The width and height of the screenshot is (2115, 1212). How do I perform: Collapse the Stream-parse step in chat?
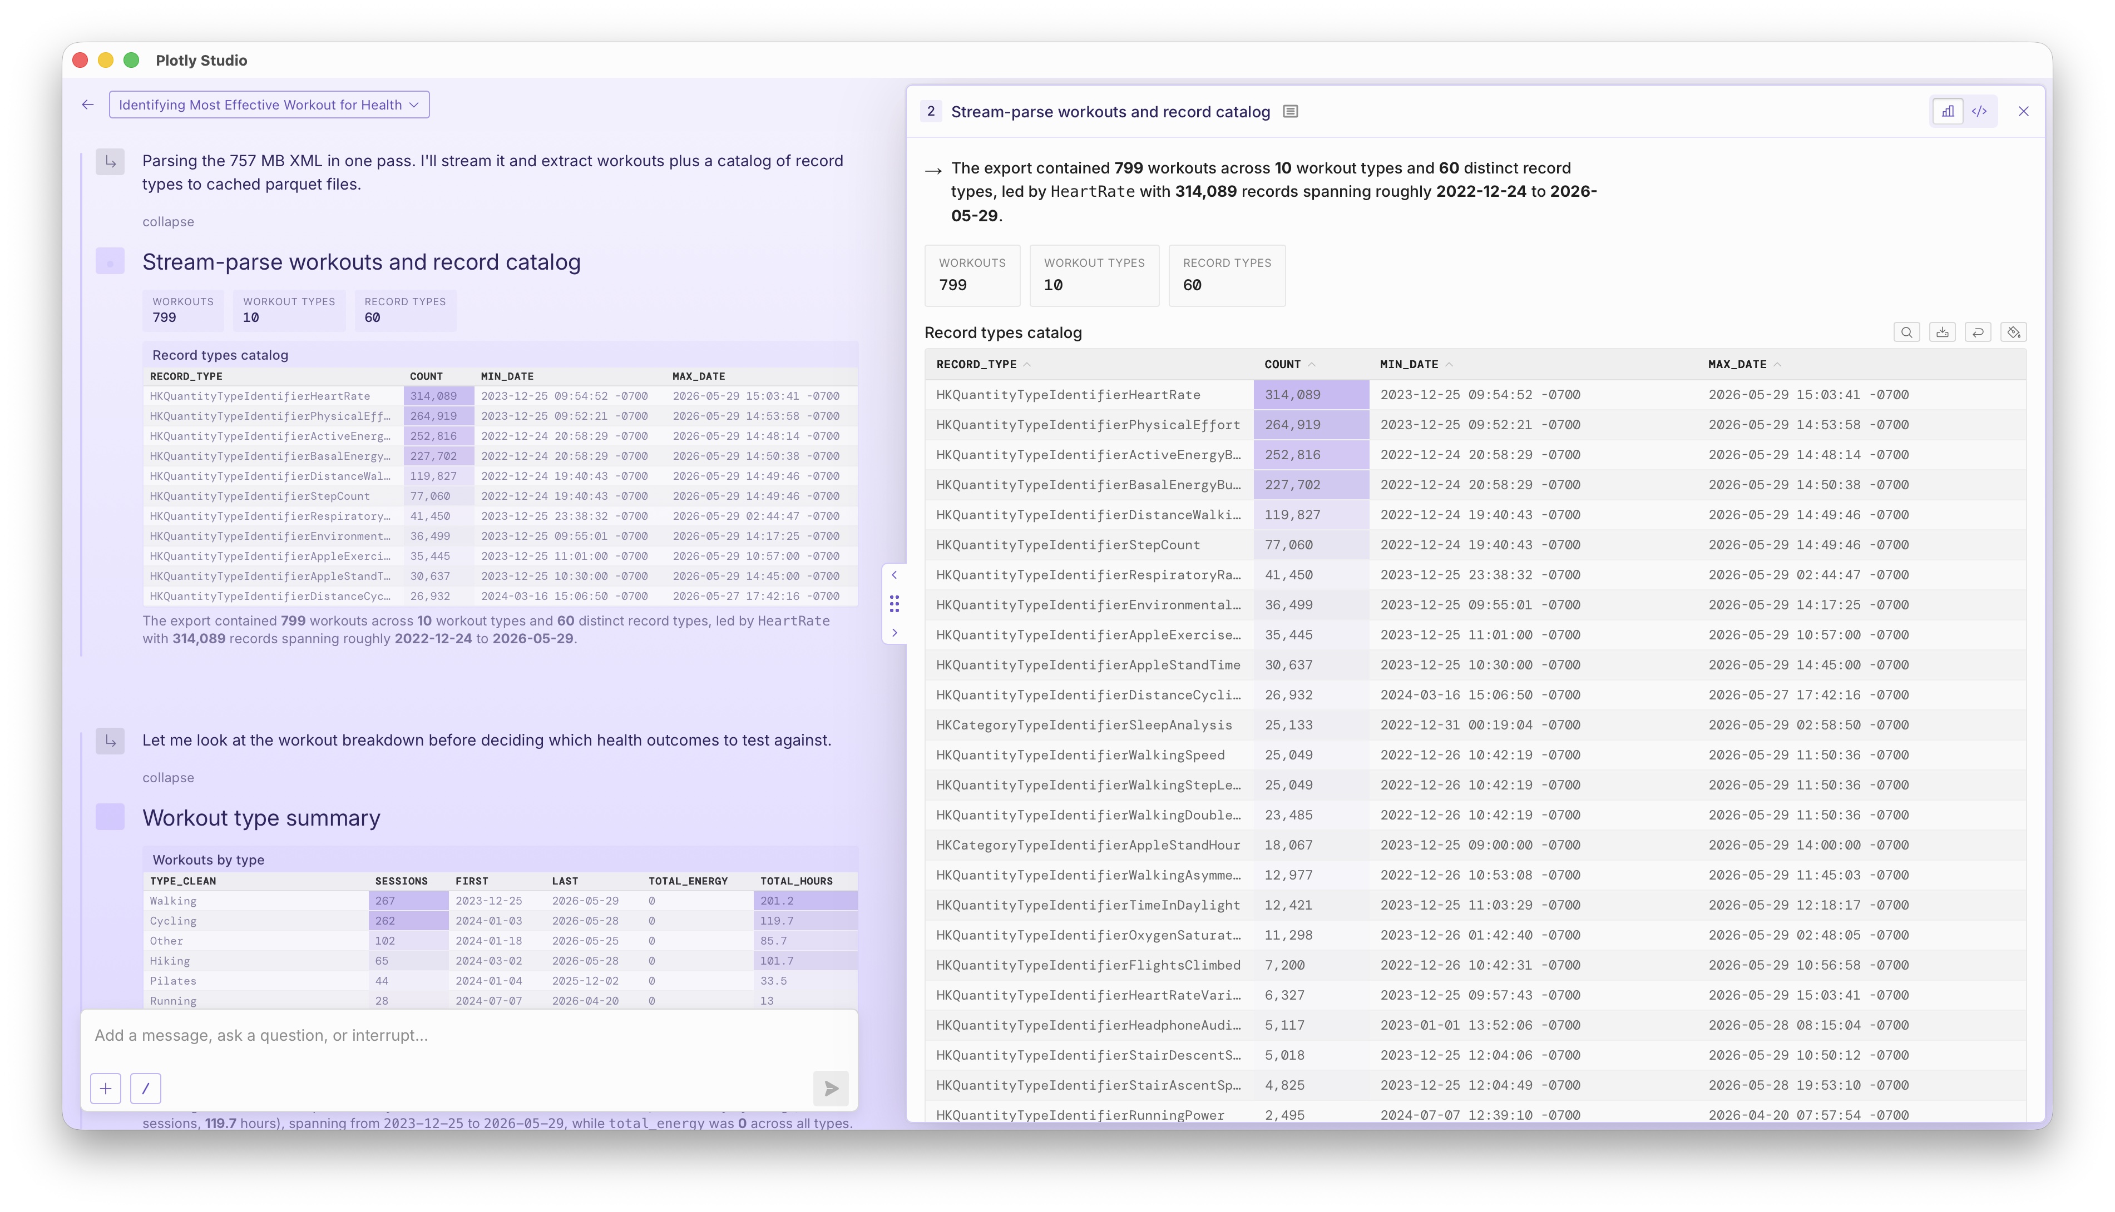point(168,221)
